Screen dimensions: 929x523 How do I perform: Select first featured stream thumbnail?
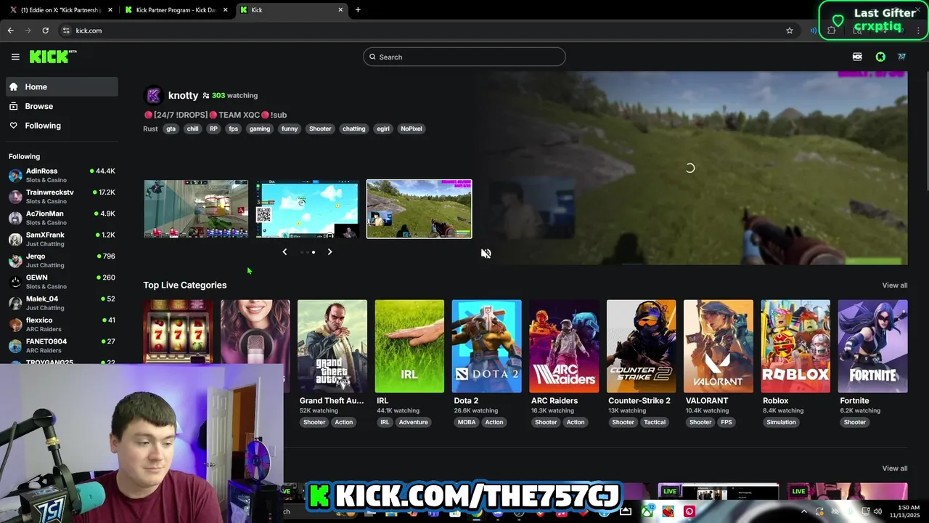tap(196, 209)
